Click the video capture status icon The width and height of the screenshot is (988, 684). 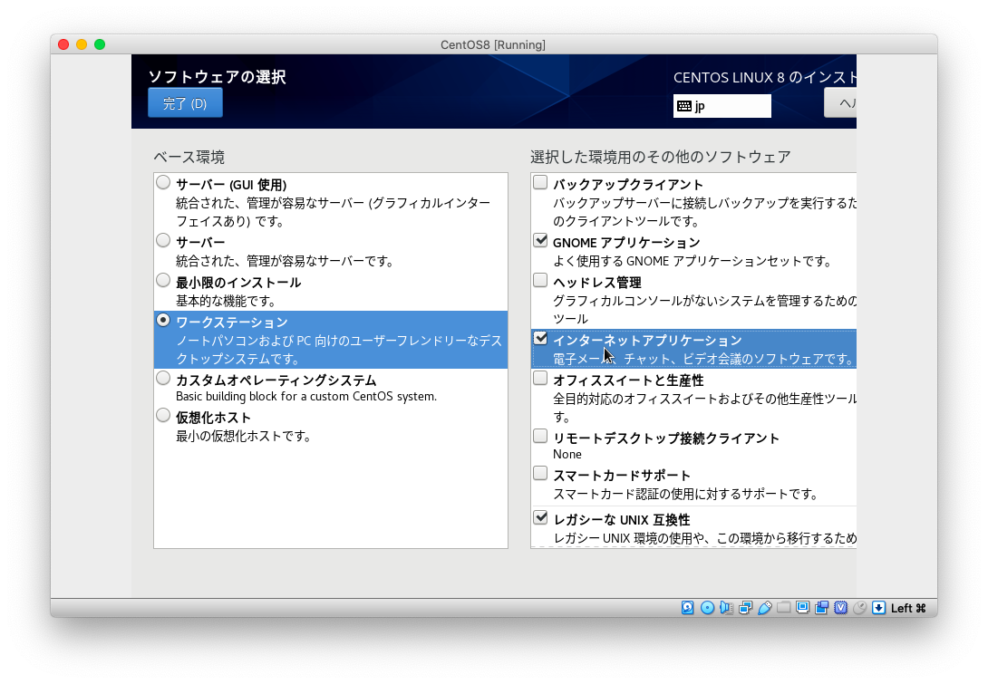(821, 608)
